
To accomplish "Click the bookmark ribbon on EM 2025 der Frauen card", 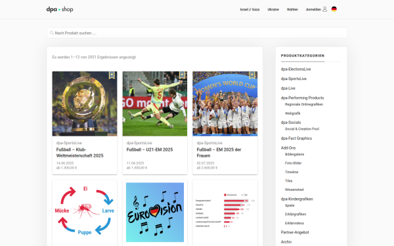I will coord(252,75).
